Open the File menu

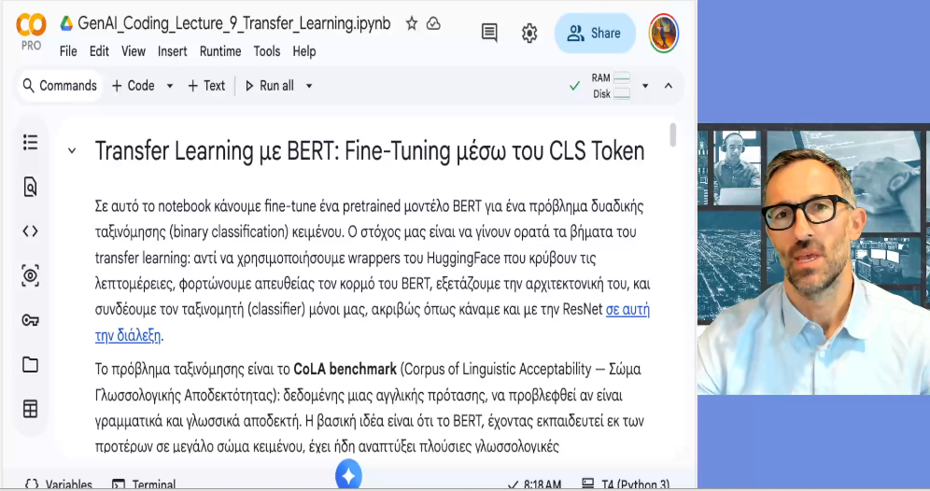point(68,51)
